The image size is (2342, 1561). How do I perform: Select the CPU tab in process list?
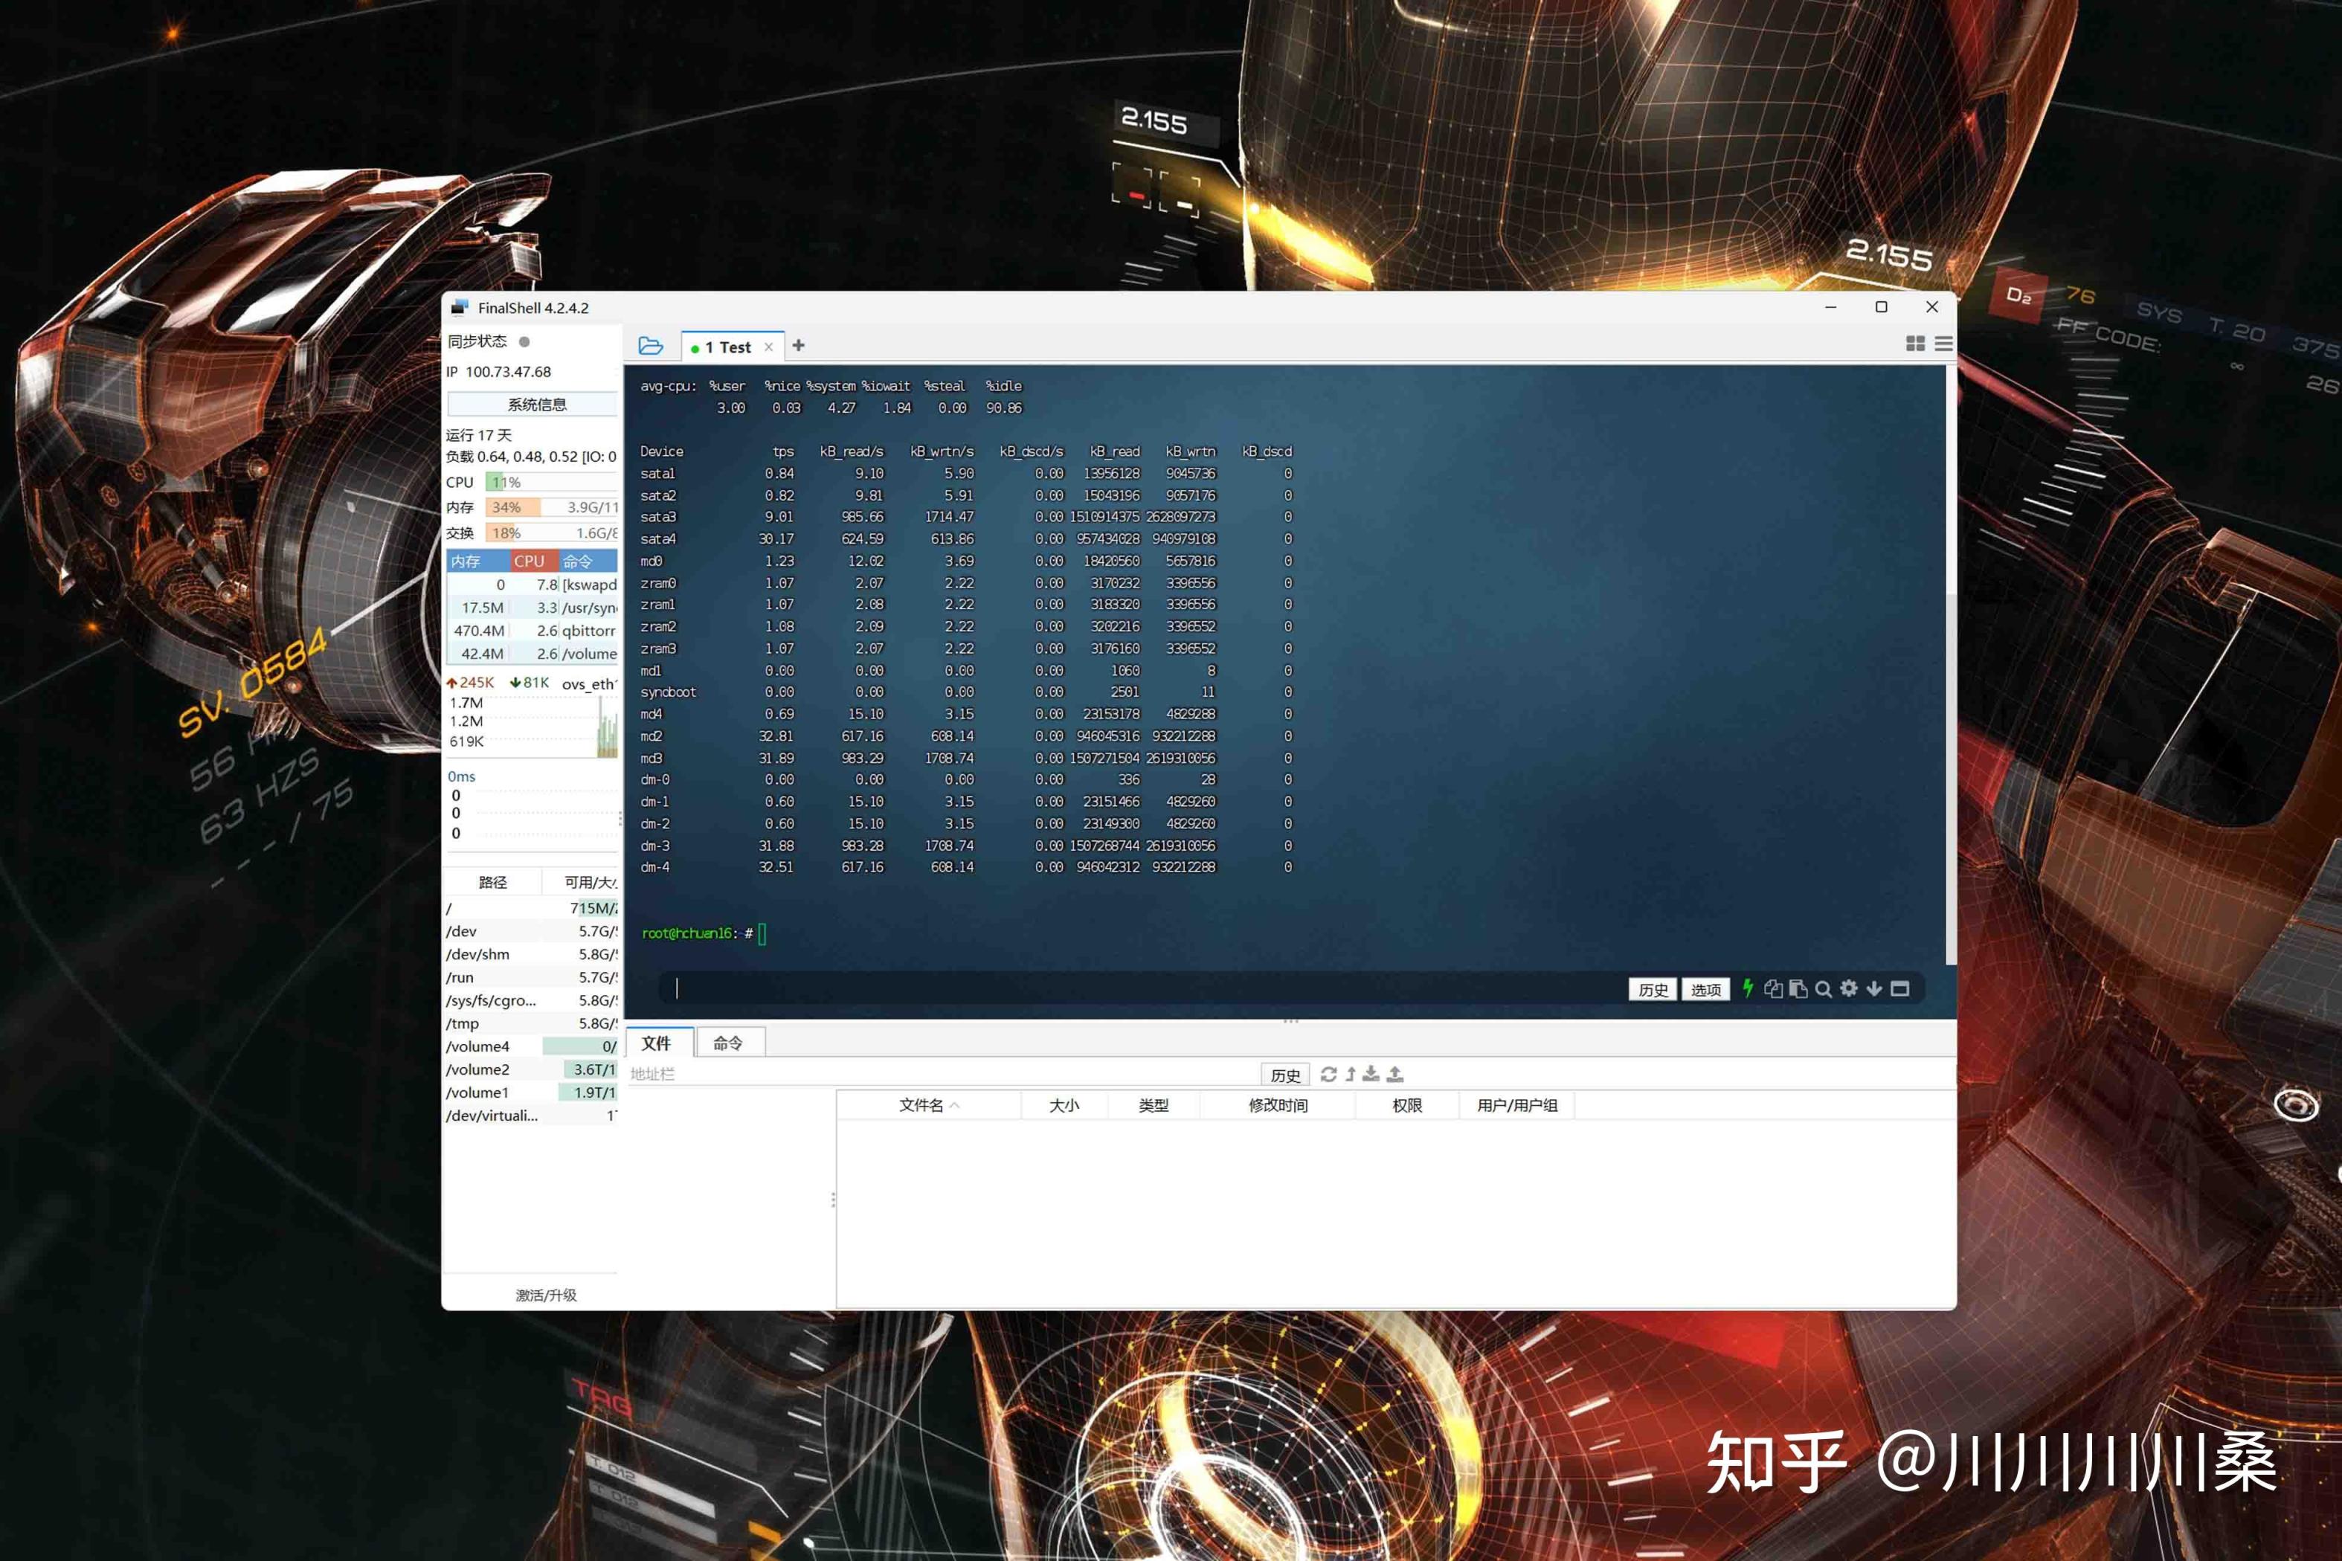pyautogui.click(x=530, y=561)
